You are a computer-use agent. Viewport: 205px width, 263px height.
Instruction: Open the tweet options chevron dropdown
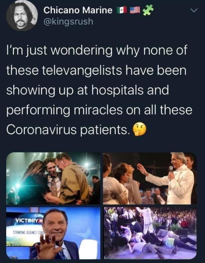(194, 11)
